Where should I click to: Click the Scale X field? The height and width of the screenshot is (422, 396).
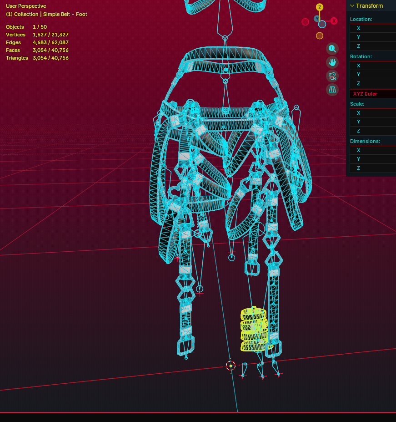point(373,113)
